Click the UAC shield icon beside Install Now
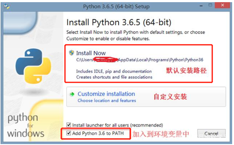The height and width of the screenshot is (145, 234). [72, 53]
